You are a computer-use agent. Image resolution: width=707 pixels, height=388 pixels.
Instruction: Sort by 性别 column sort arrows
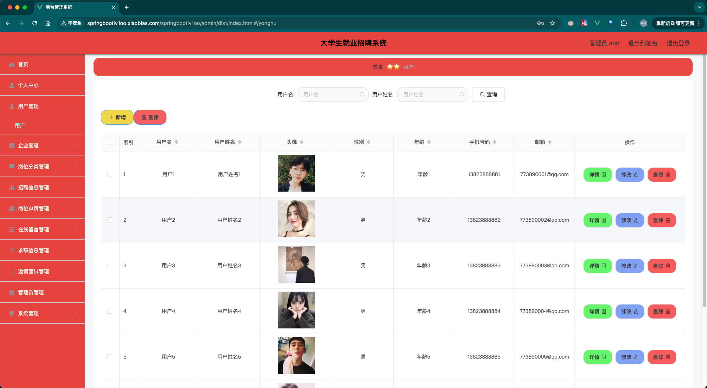click(x=369, y=142)
